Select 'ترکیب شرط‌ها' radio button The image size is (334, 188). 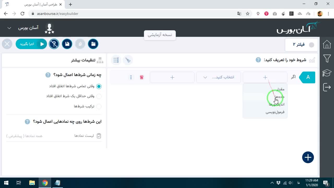pos(99,106)
